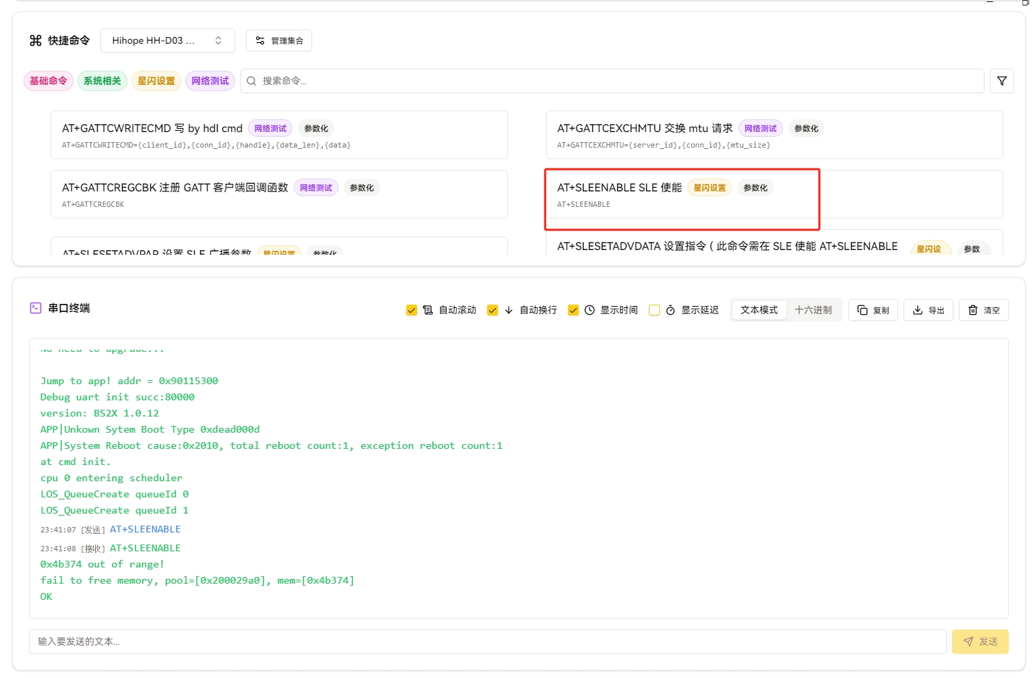Click the down-arrow icon next to 自动换行

[x=509, y=310]
